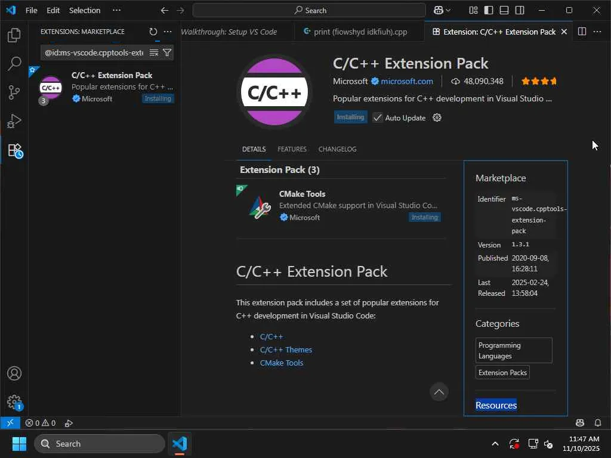Image resolution: width=611 pixels, height=458 pixels.
Task: Open the Manage gear in activity bar
Action: [x=15, y=402]
